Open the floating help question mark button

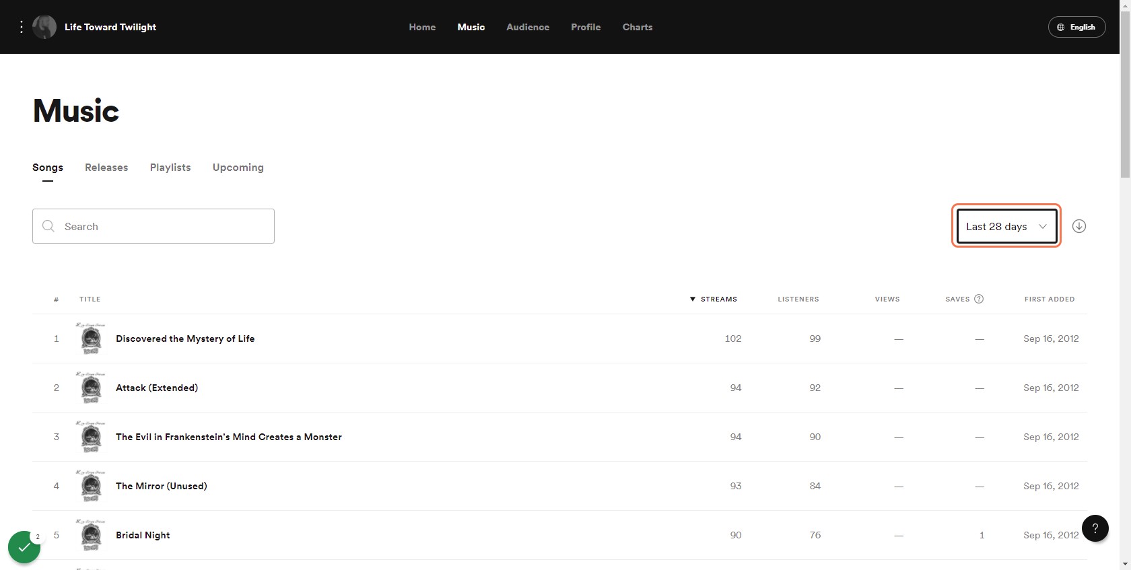click(1095, 528)
